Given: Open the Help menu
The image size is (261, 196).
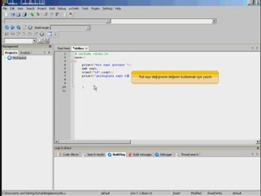Looking at the screenshot, I should click(118, 8).
